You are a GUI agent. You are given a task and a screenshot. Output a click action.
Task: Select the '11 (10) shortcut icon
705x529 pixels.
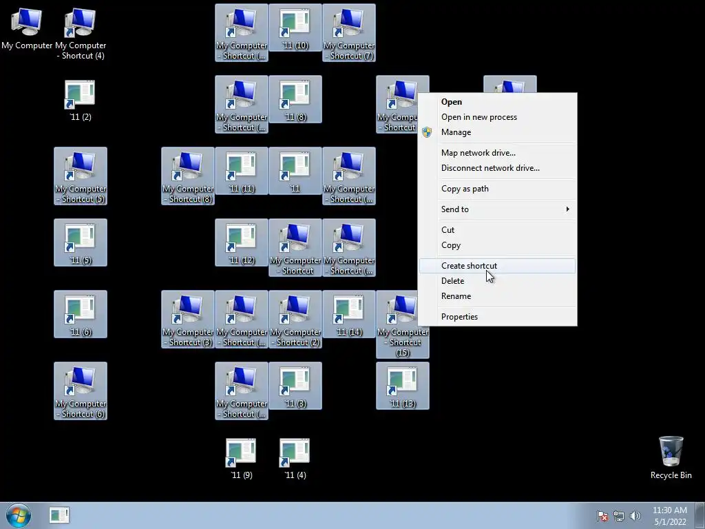click(295, 28)
